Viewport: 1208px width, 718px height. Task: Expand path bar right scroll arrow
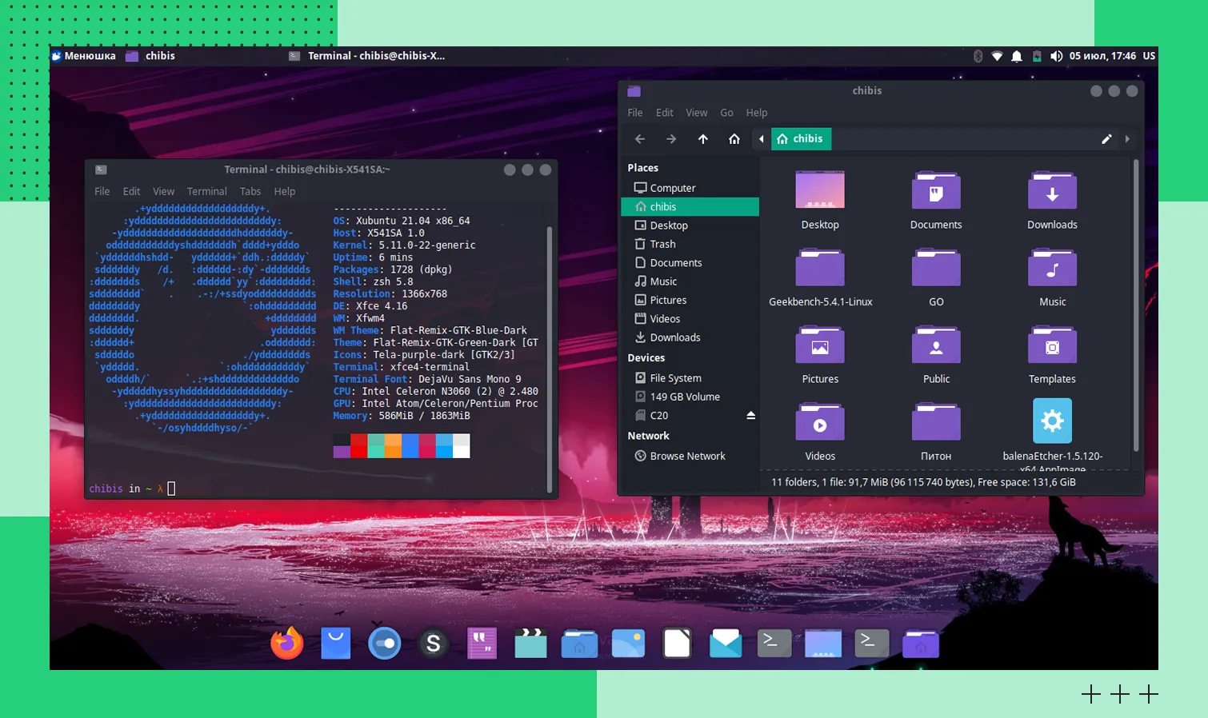(1127, 139)
